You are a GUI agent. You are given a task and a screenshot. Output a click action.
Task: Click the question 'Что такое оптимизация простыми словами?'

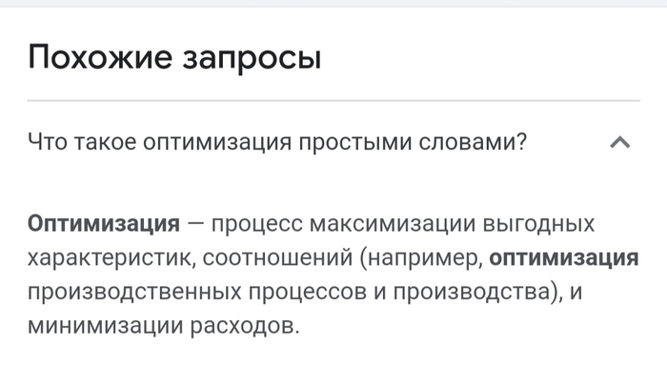pos(277,142)
